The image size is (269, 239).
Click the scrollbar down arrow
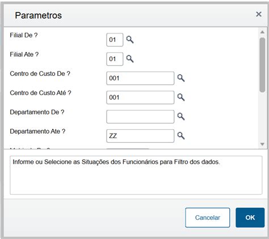pos(262,144)
